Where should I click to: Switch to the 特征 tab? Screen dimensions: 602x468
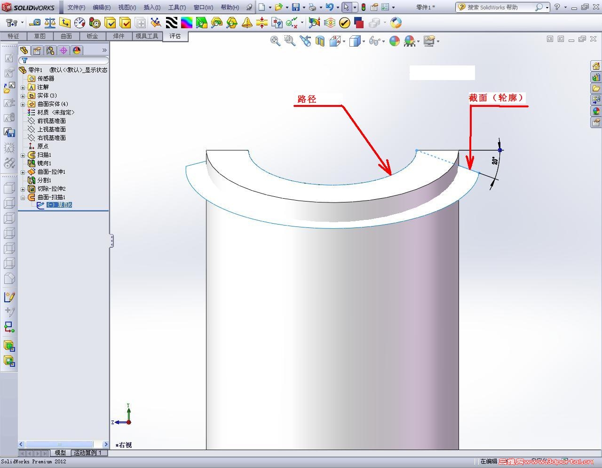[x=13, y=36]
